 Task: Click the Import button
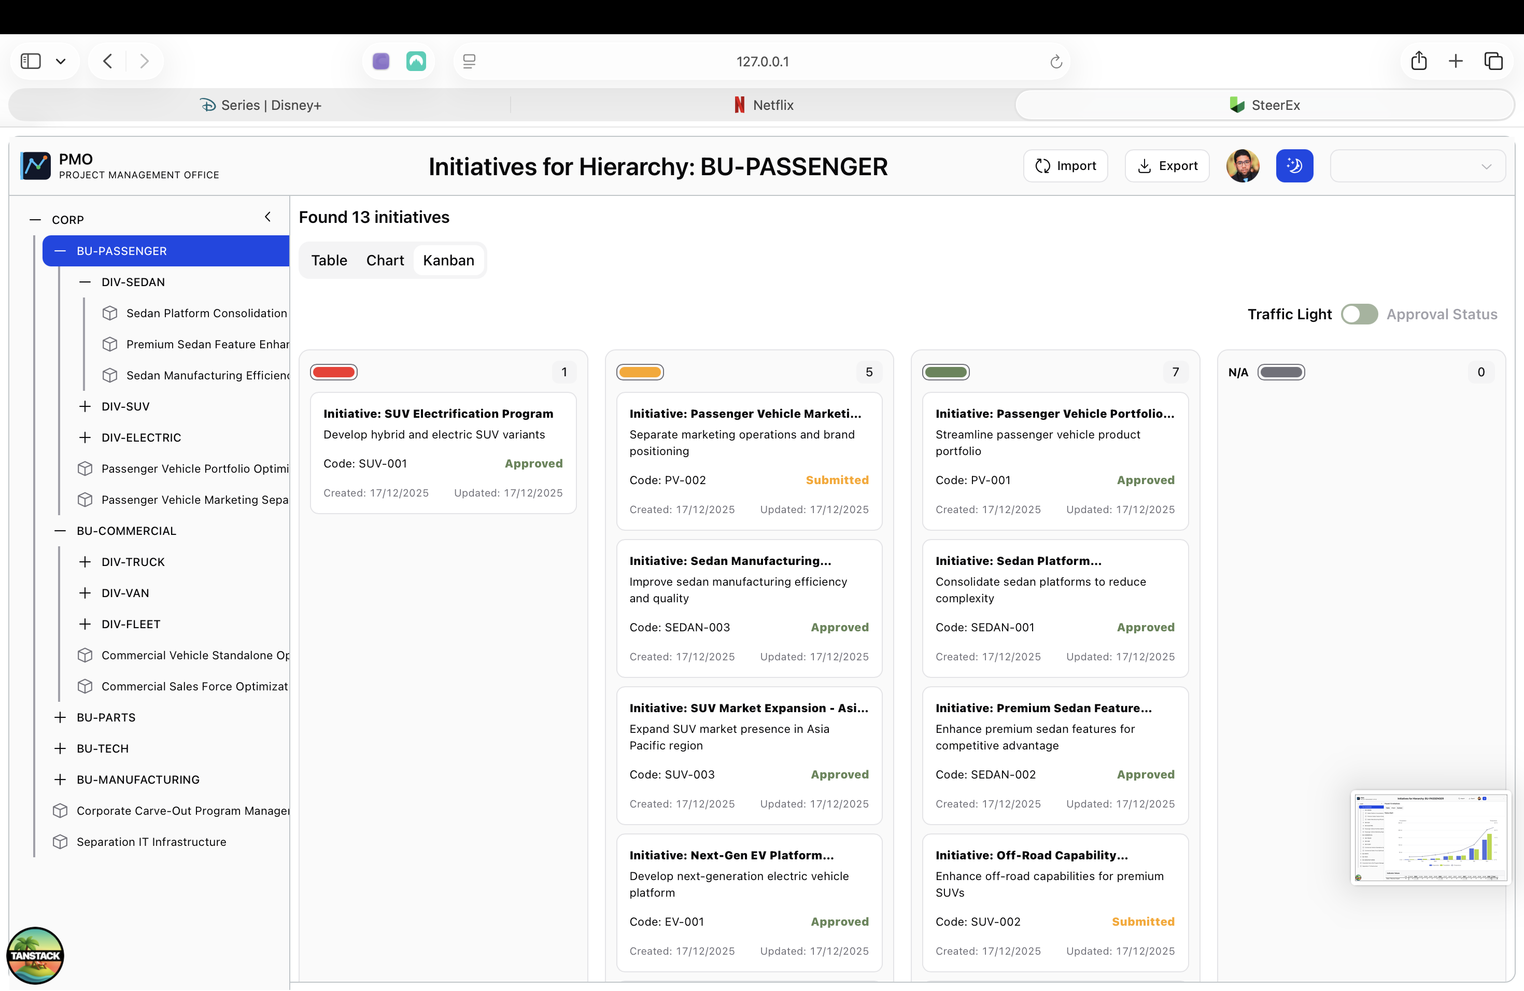point(1065,166)
